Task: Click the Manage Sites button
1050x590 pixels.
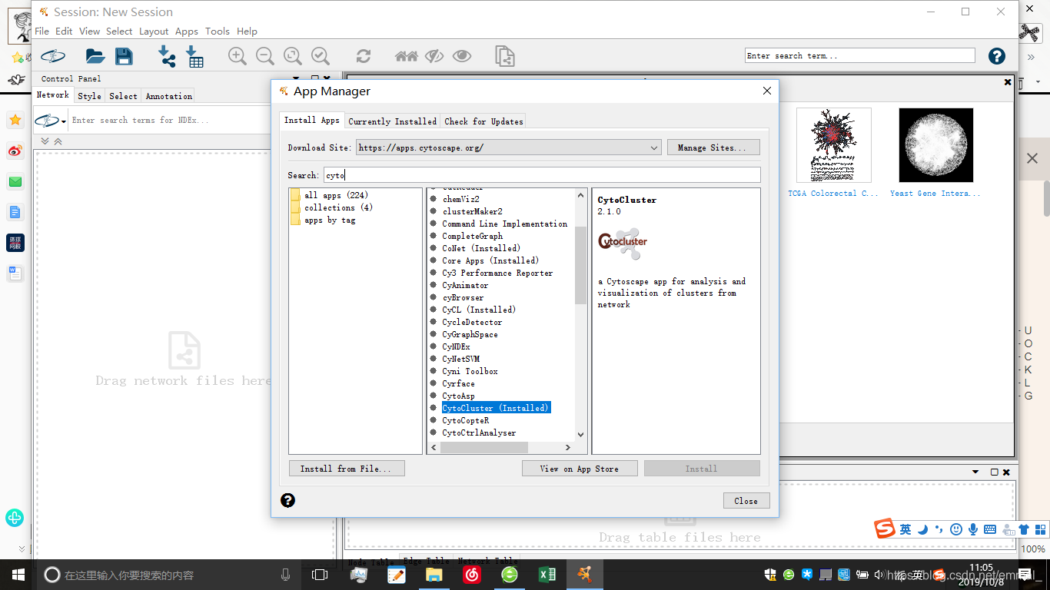Action: (x=713, y=147)
